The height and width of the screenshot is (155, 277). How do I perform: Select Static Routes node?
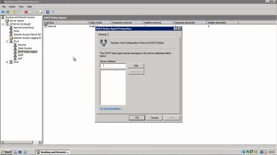[x=25, y=48]
